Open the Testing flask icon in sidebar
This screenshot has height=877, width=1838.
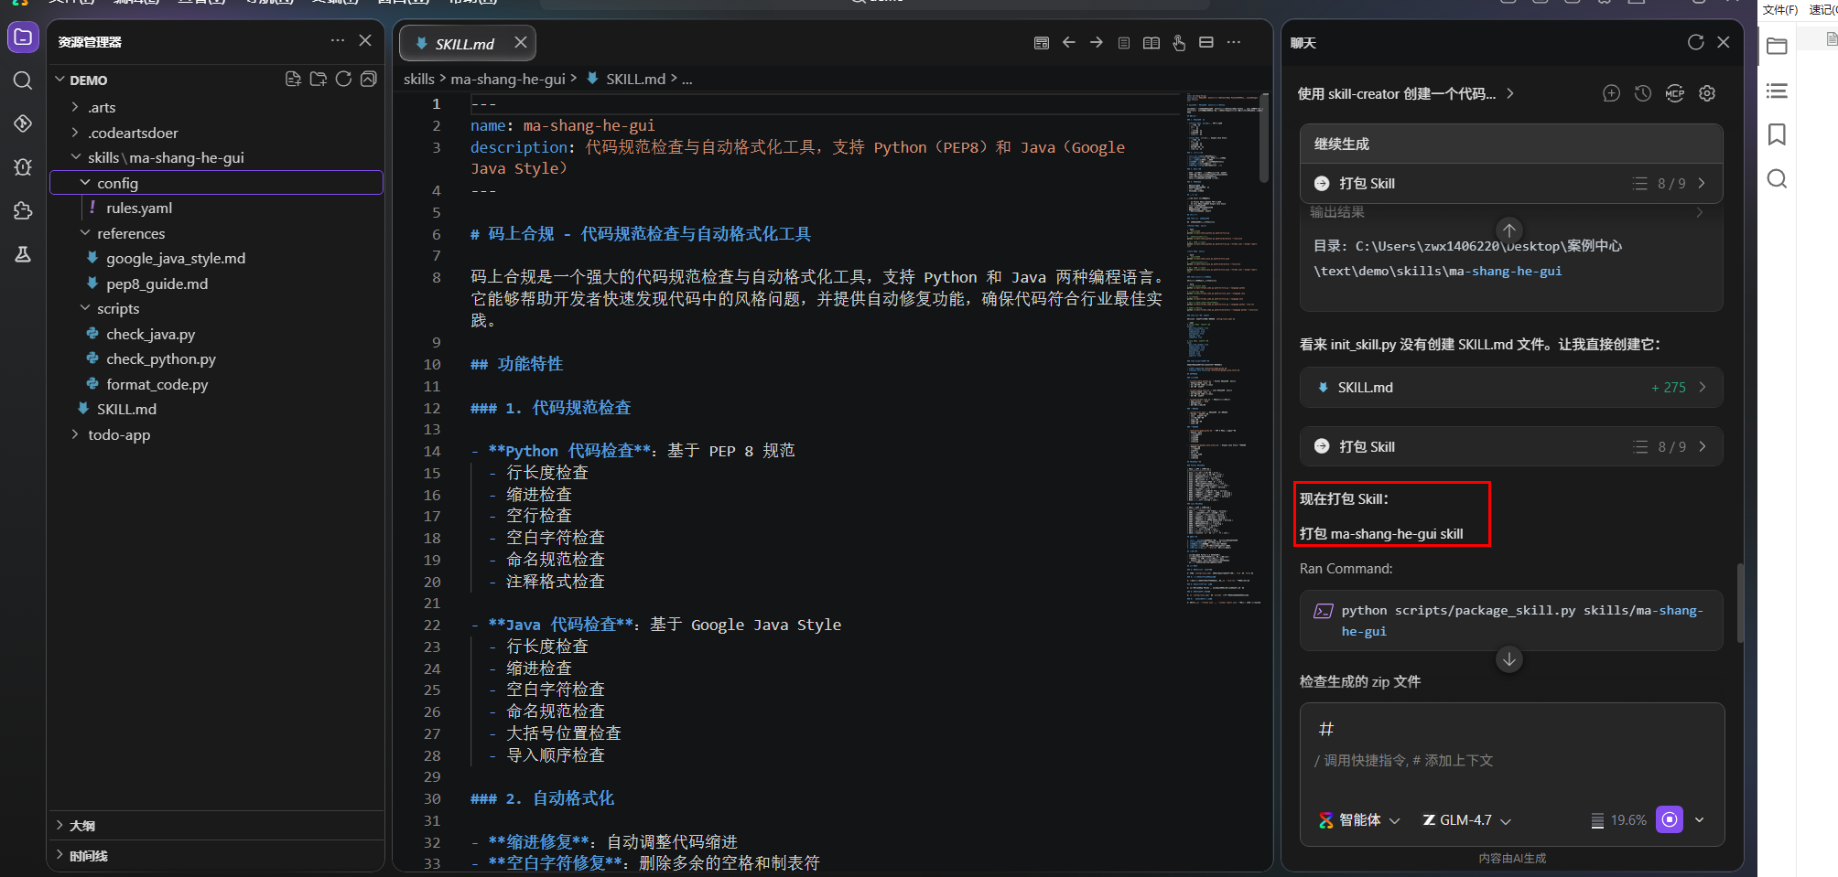[22, 254]
